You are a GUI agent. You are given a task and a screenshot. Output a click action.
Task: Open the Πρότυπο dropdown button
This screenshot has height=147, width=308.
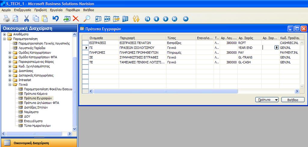click(x=267, y=100)
